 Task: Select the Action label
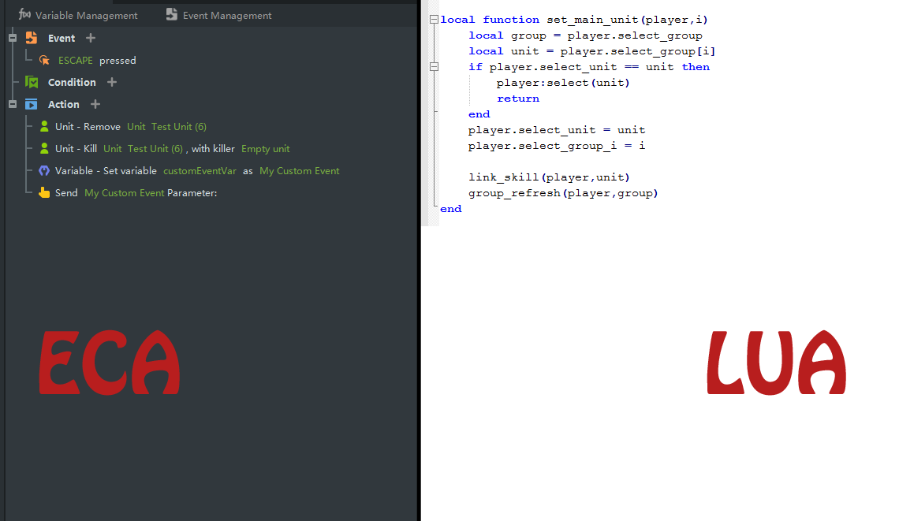(64, 104)
